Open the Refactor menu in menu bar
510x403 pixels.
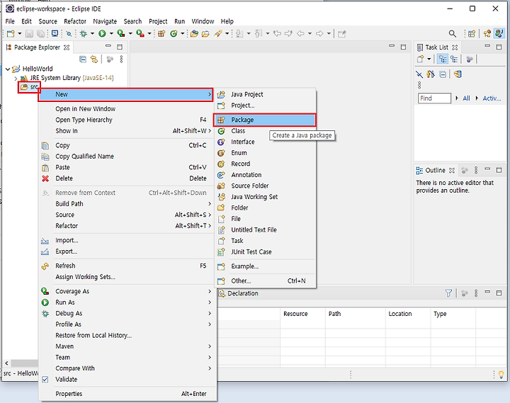75,21
